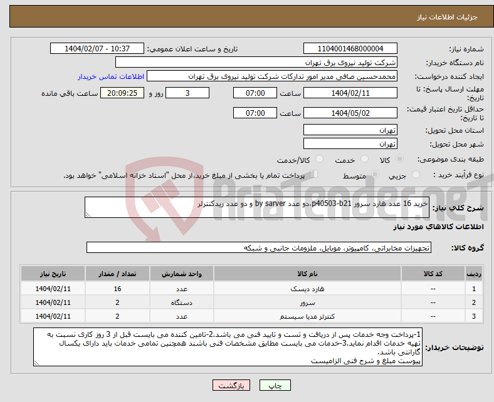Click the کد کالا column header

pos(433,274)
